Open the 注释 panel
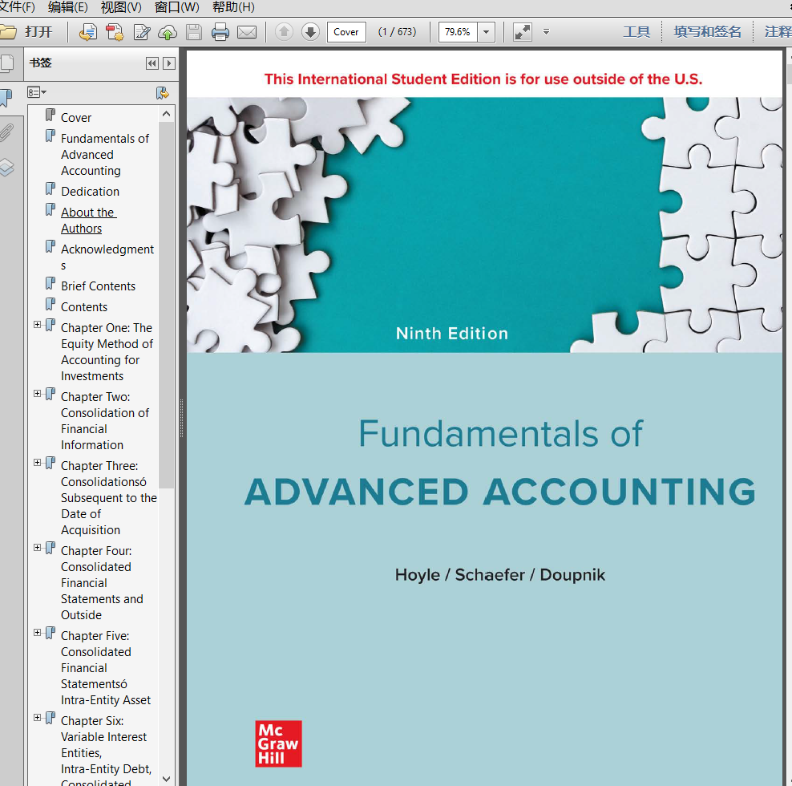792x786 pixels. coord(778,32)
